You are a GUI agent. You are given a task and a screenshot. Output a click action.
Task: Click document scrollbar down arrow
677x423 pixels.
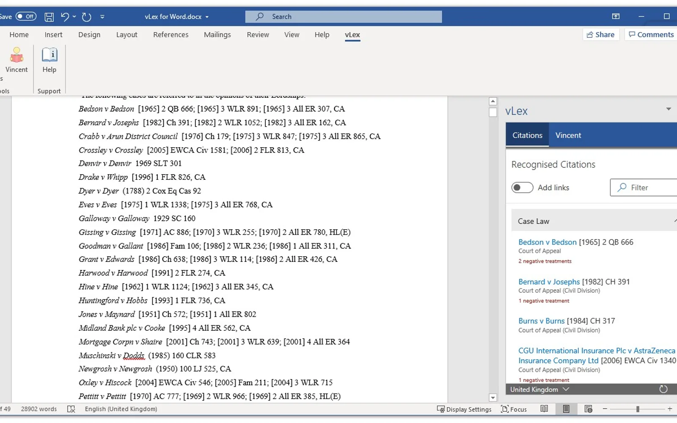point(493,398)
